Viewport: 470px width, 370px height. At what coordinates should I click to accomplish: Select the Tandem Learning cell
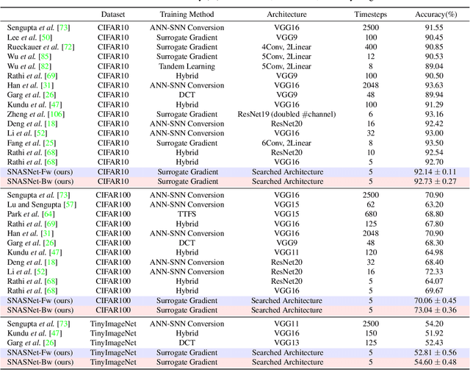coord(187,65)
